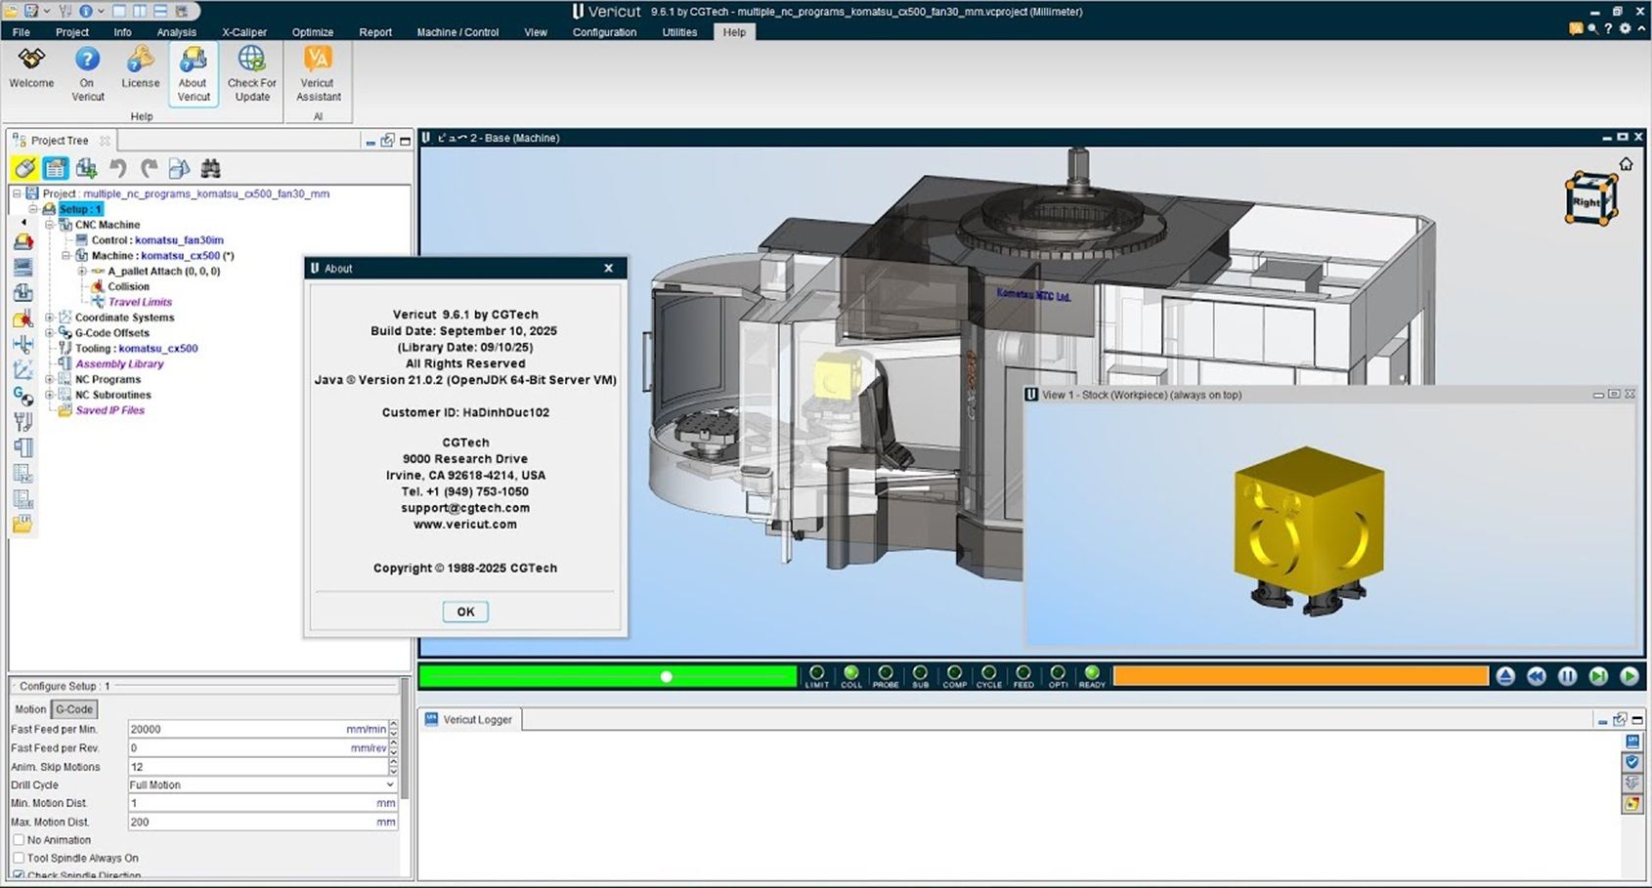Open the binoculars find icon in Project Tree
1652x888 pixels.
tap(210, 168)
